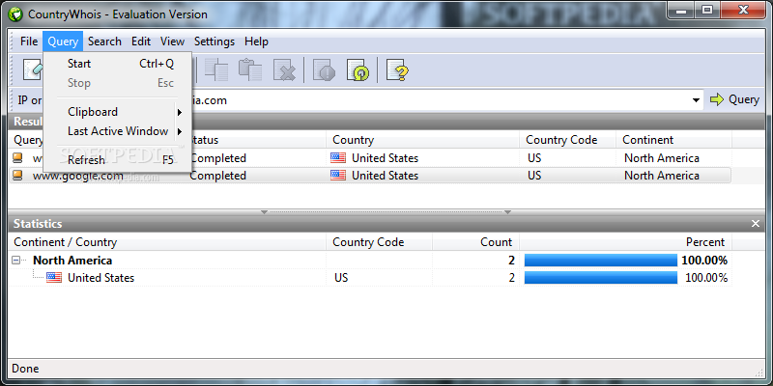Click US code in Statistics United States row
Viewport: 773px width, 386px height.
341,278
